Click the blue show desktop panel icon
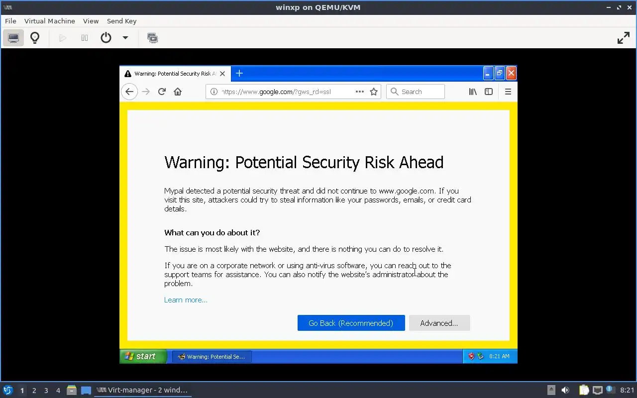Viewport: 637px width, 398px height. [x=86, y=390]
